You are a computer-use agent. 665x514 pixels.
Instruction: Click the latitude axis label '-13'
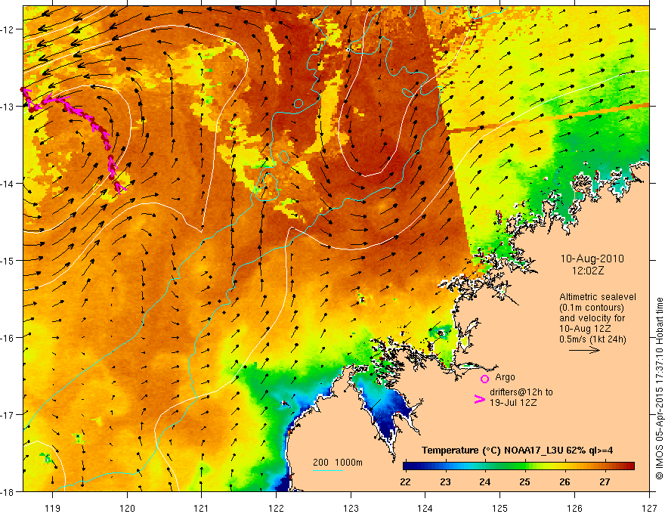click(x=8, y=106)
